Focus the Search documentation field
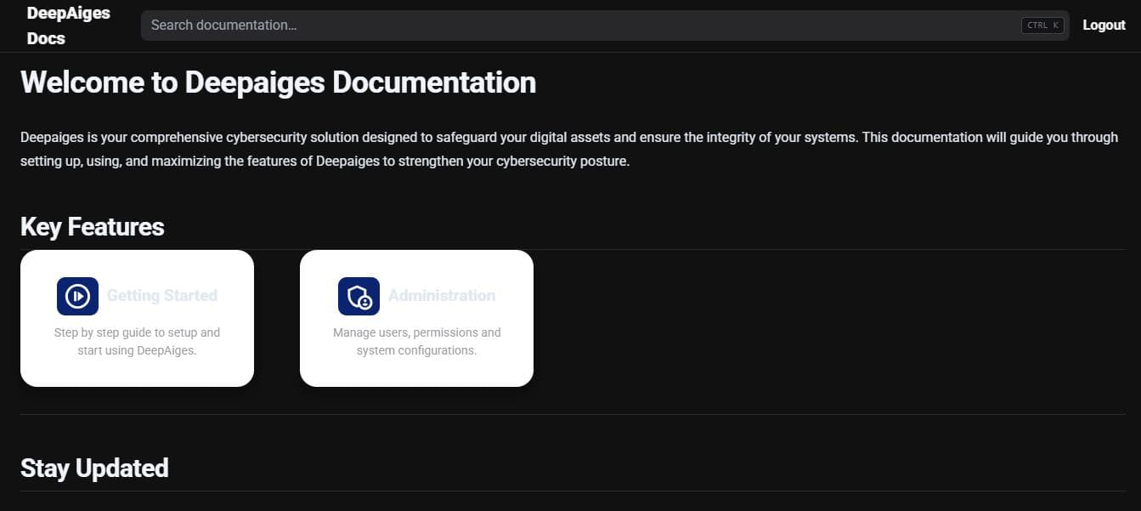Image resolution: width=1141 pixels, height=511 pixels. coord(605,26)
